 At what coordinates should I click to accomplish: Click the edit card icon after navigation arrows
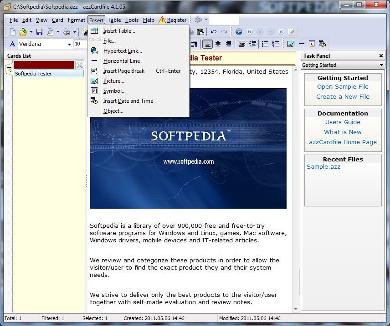291,32
